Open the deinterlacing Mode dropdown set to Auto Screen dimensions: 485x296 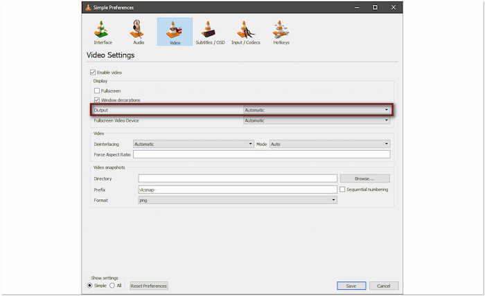pos(330,144)
